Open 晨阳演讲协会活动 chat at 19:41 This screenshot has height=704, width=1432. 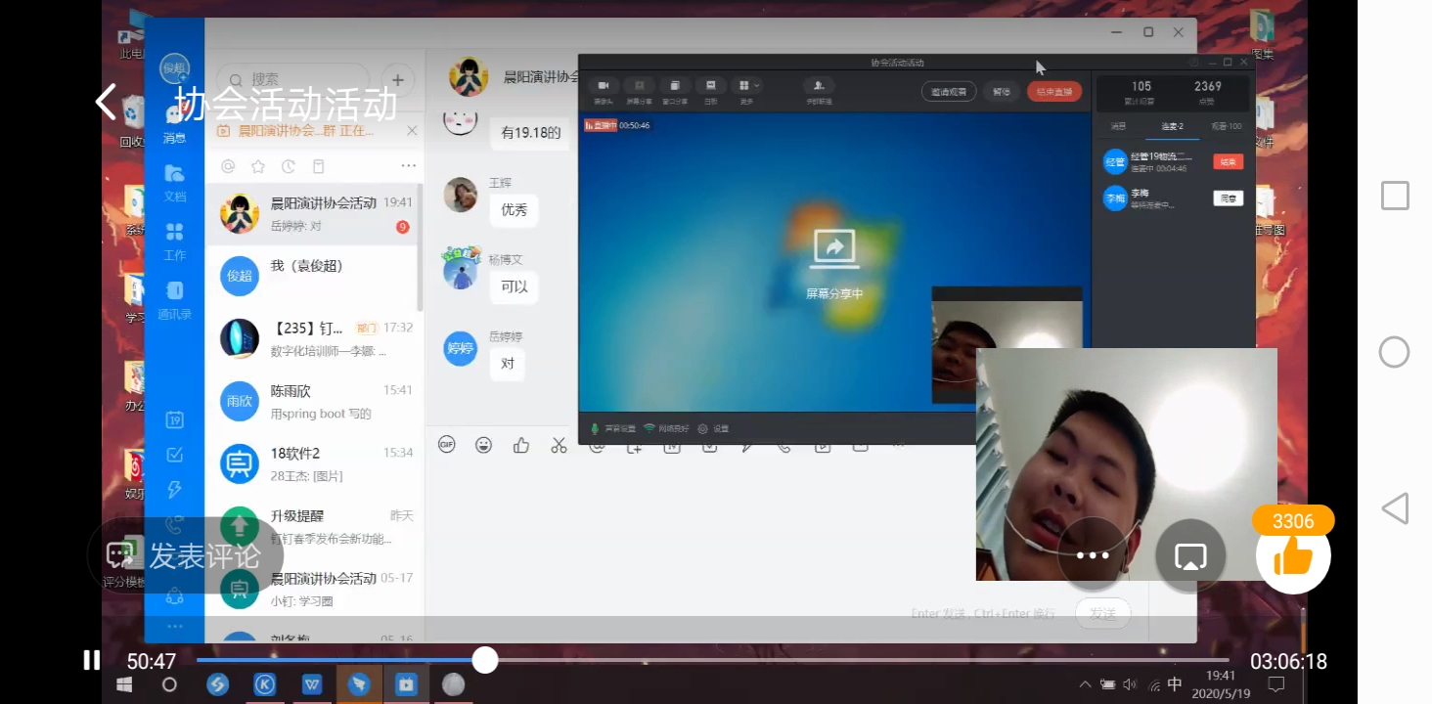pyautogui.click(x=313, y=213)
